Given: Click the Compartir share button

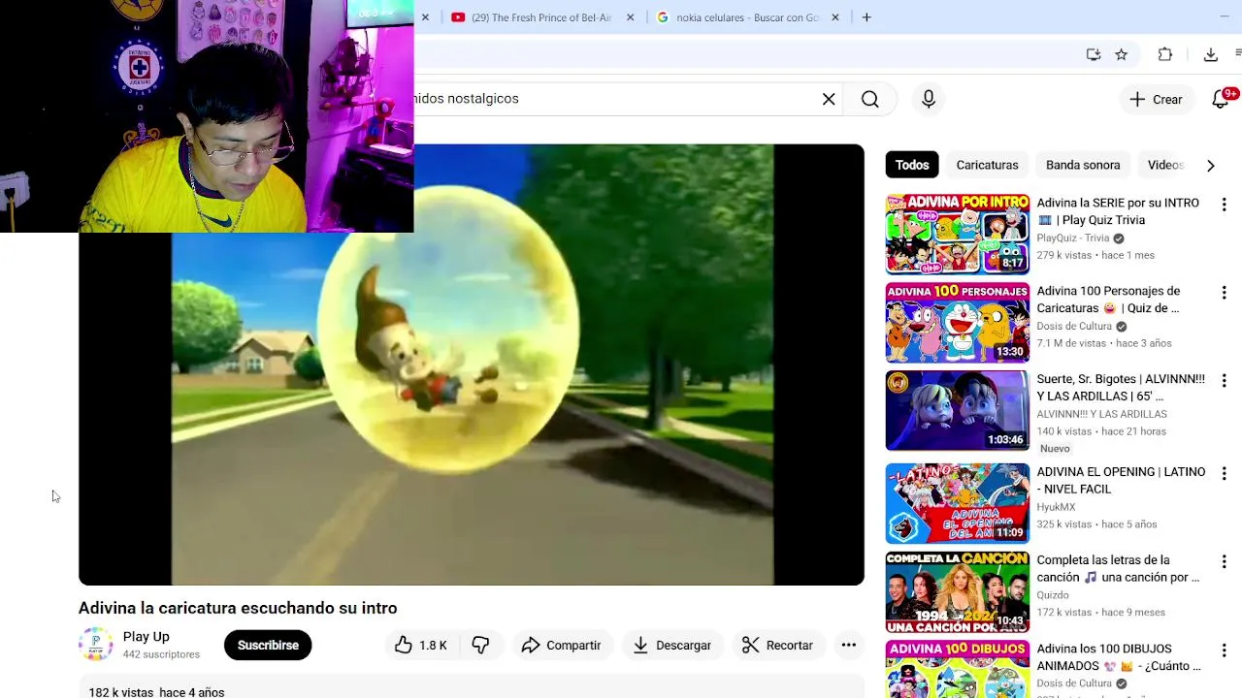Looking at the screenshot, I should coord(561,646).
